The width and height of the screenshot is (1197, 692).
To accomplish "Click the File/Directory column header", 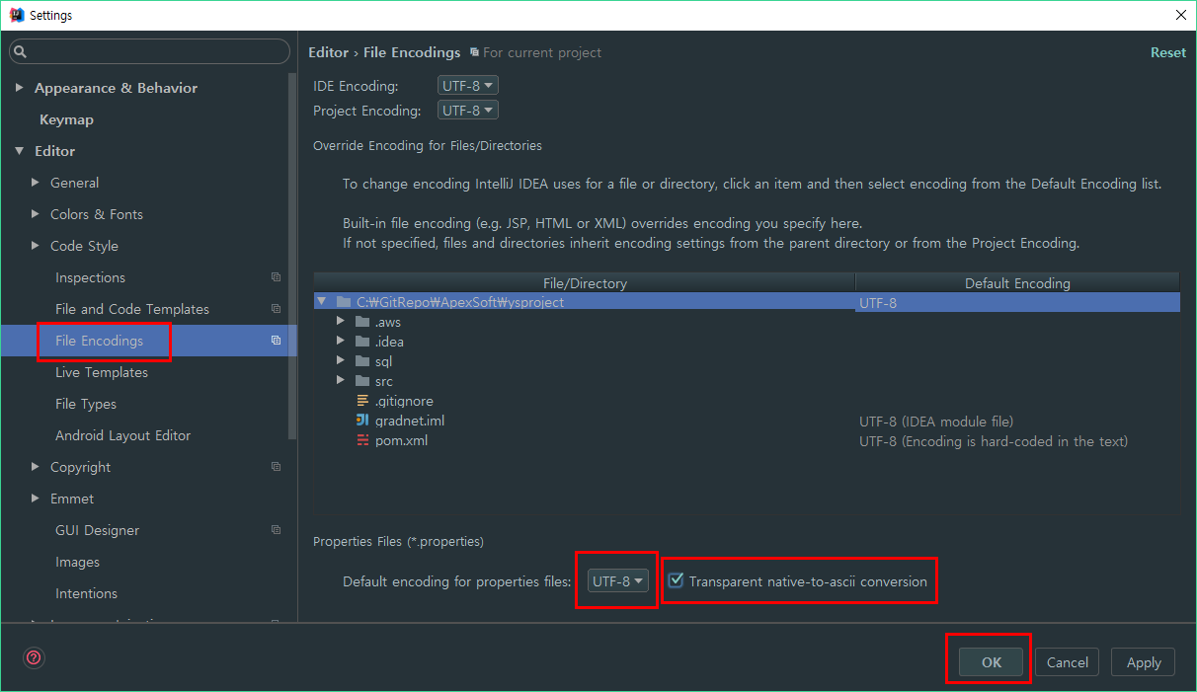I will [585, 282].
